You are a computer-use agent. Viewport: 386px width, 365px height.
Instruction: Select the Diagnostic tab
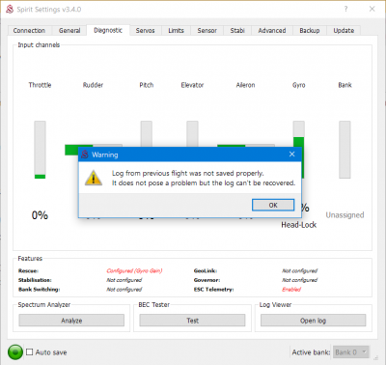[x=108, y=30]
